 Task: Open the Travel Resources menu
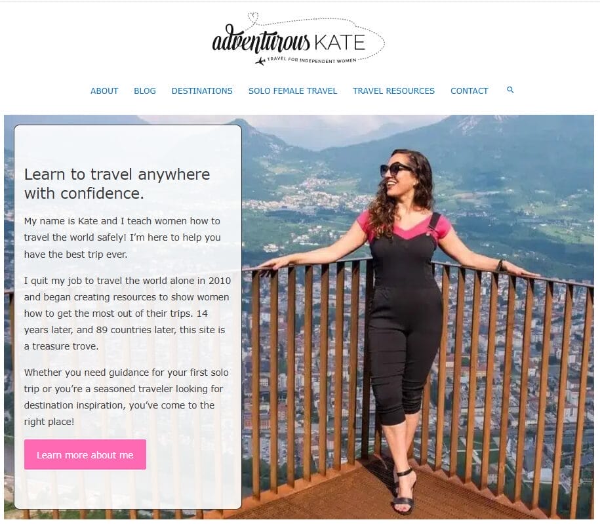393,91
